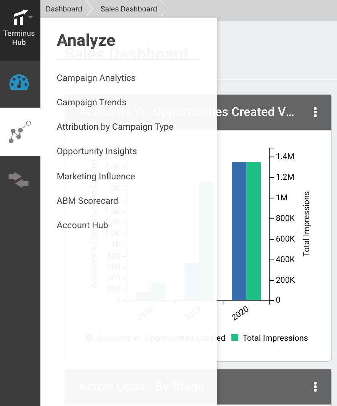The width and height of the screenshot is (337, 406).
Task: Open Campaign Analytics
Action: tap(96, 78)
